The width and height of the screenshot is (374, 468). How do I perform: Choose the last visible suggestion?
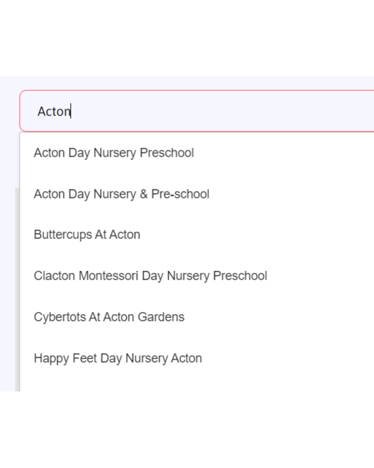coord(197,358)
